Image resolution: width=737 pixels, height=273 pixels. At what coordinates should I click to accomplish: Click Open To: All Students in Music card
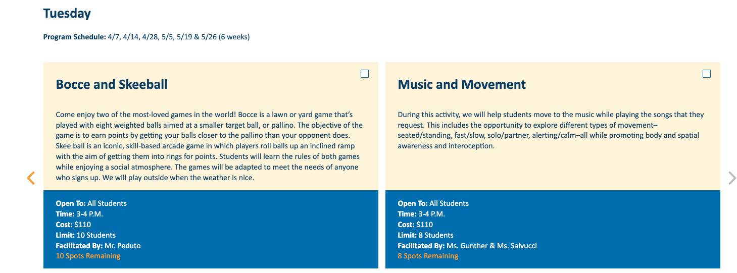click(x=433, y=203)
